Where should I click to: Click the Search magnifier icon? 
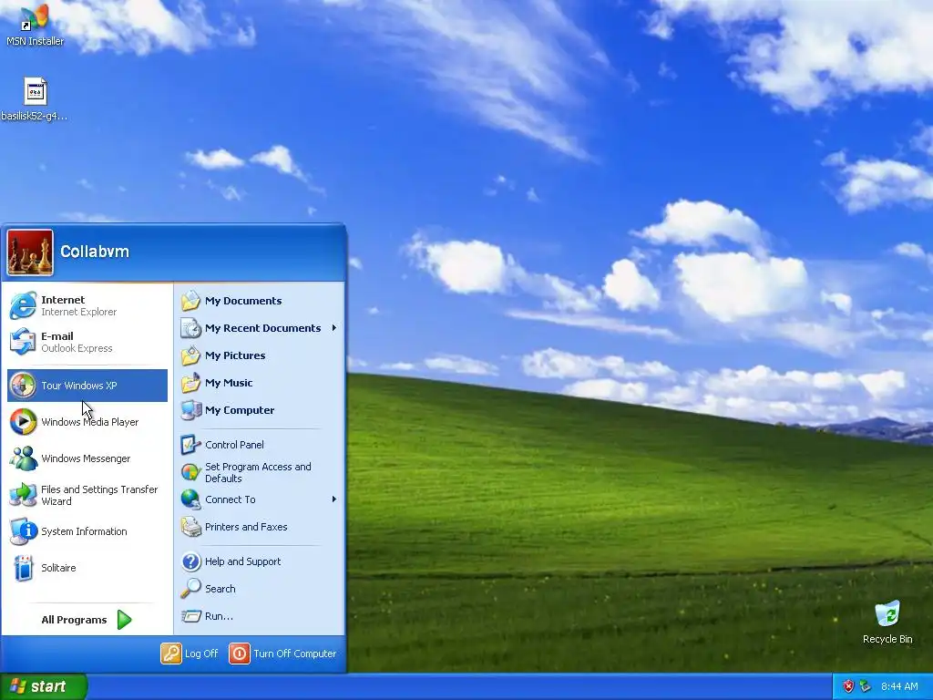click(190, 588)
